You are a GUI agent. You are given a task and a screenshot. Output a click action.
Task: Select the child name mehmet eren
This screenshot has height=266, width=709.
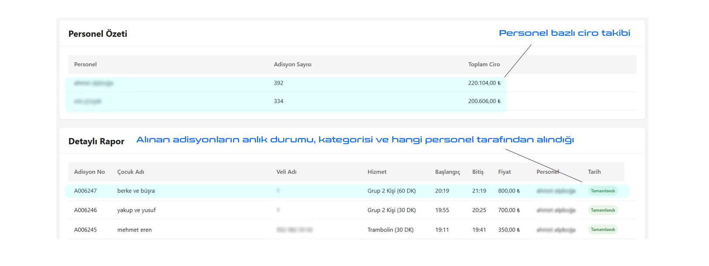[x=134, y=230]
